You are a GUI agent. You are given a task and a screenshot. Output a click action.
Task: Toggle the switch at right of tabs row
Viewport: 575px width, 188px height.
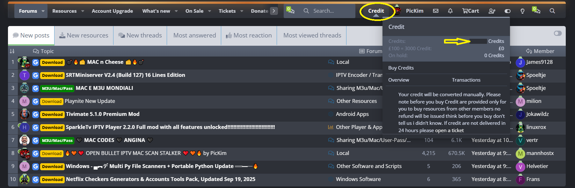tap(557, 33)
